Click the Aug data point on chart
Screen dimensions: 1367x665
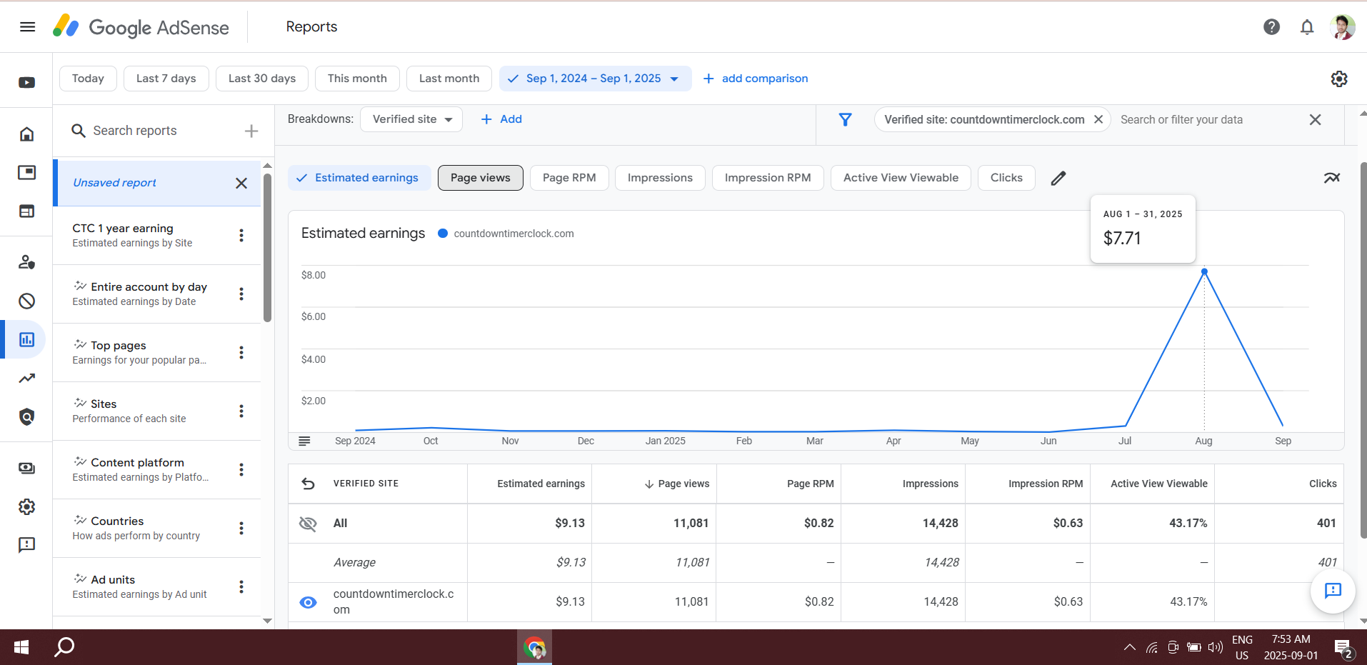[1204, 271]
